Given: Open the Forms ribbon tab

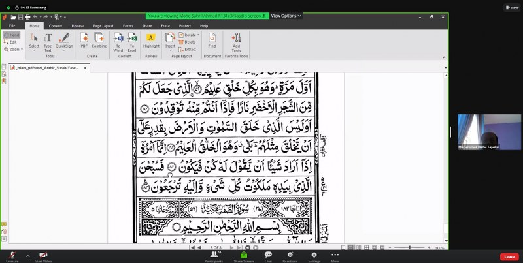Looking at the screenshot, I should click(x=127, y=26).
